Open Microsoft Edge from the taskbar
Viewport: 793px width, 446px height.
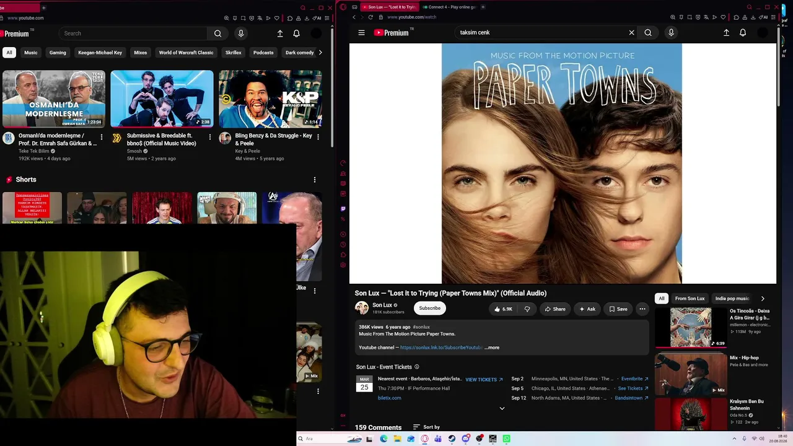(383, 439)
